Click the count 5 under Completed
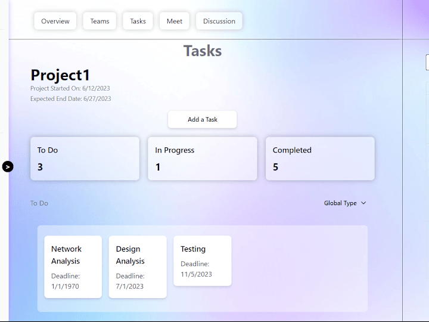The image size is (429, 322). pyautogui.click(x=275, y=167)
